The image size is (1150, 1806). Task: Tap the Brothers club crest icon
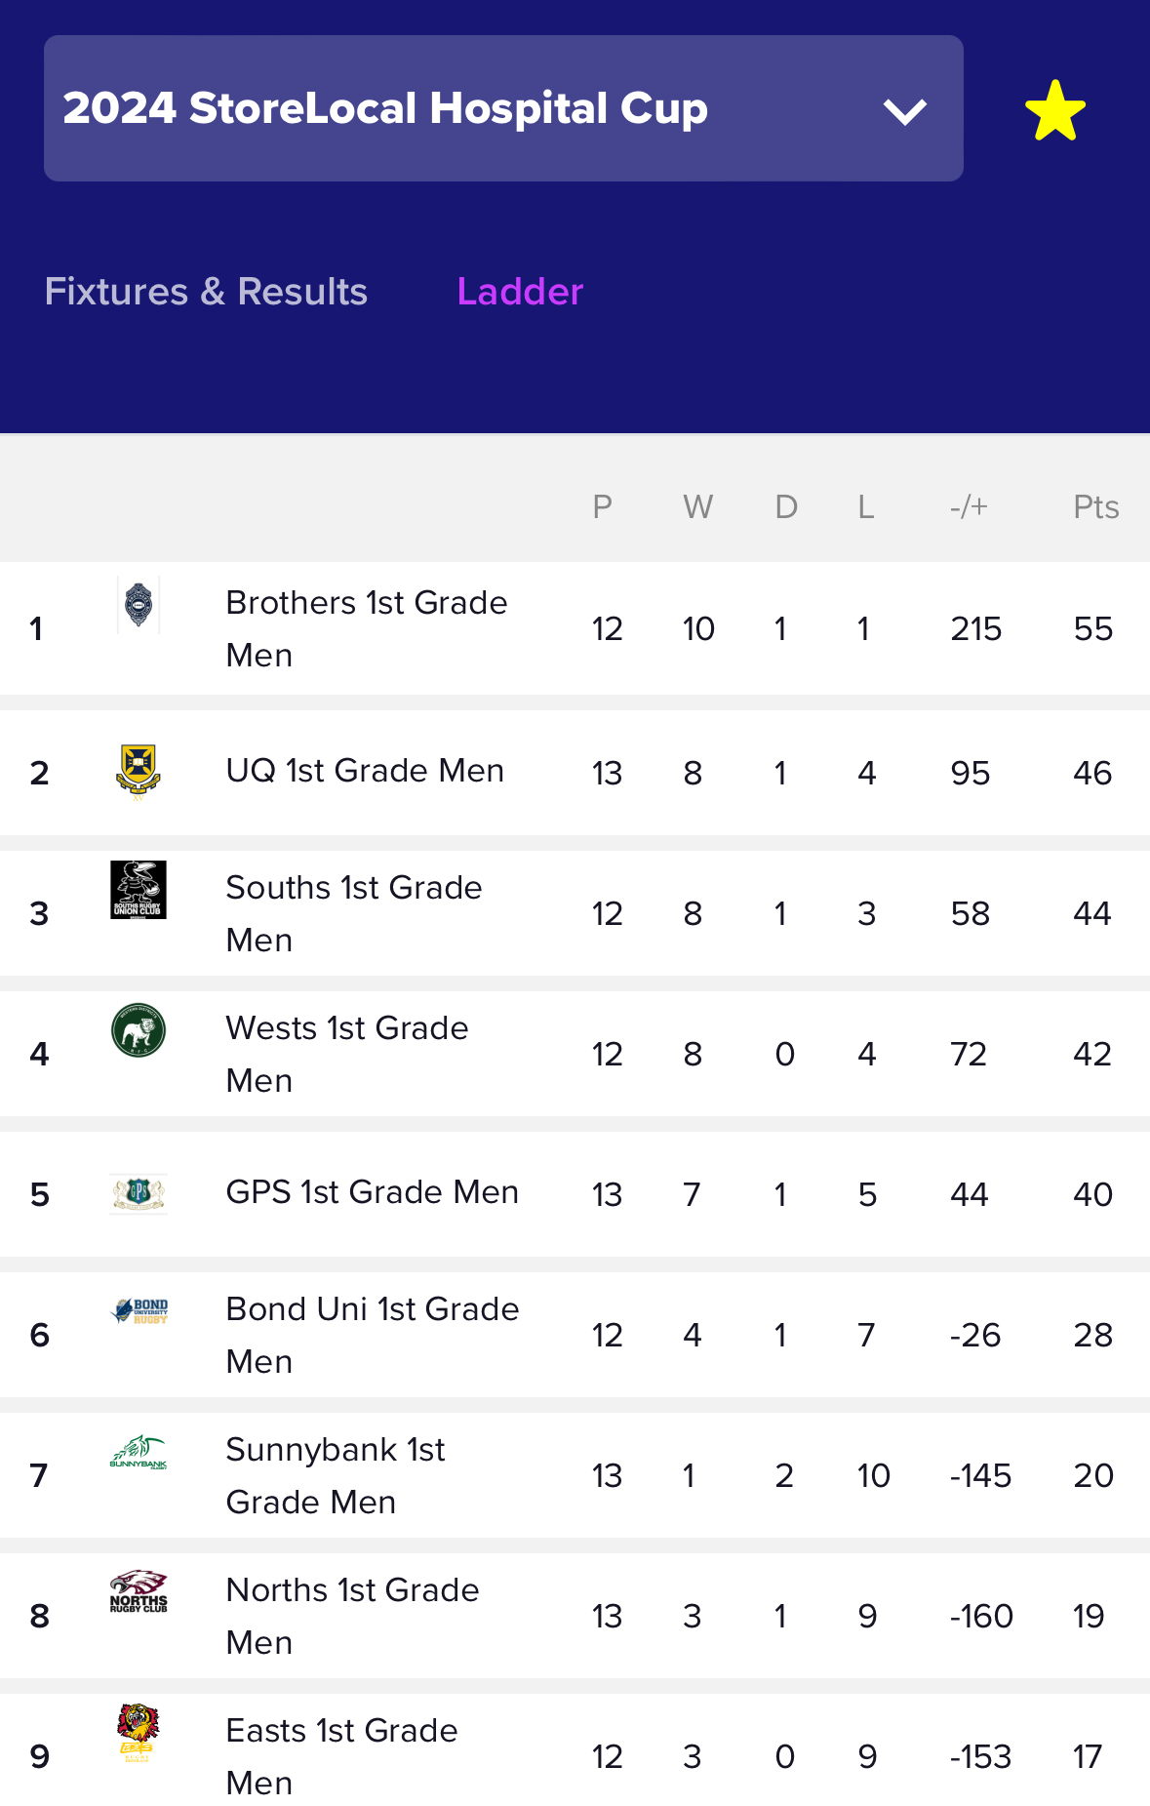point(139,605)
